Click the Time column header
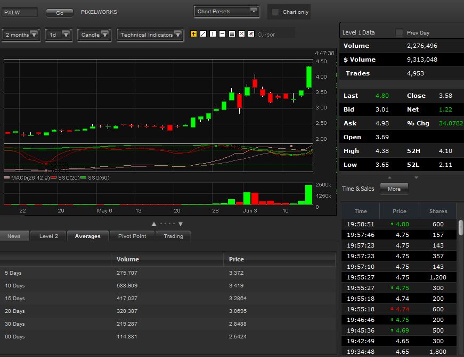This screenshot has width=464, height=357. (x=361, y=211)
